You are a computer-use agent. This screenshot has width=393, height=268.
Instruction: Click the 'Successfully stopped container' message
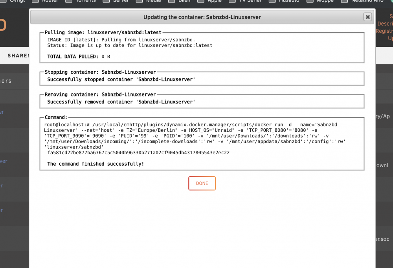(121, 79)
